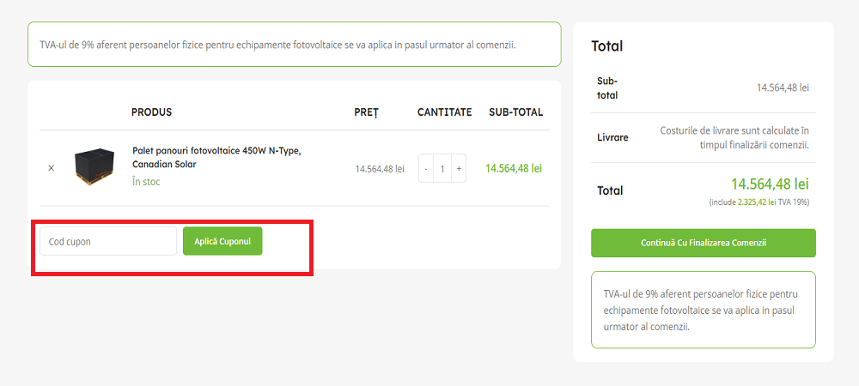Image resolution: width=859 pixels, height=386 pixels.
Task: Click the TVA notice box below checkout button
Action: pyautogui.click(x=703, y=310)
